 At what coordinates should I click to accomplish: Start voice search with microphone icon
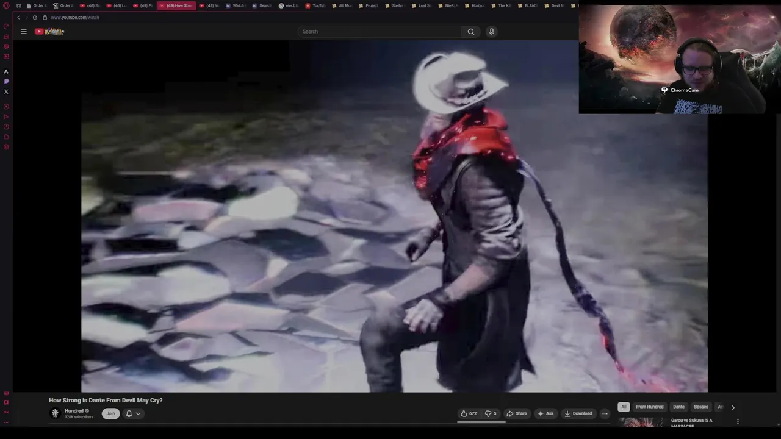(492, 32)
